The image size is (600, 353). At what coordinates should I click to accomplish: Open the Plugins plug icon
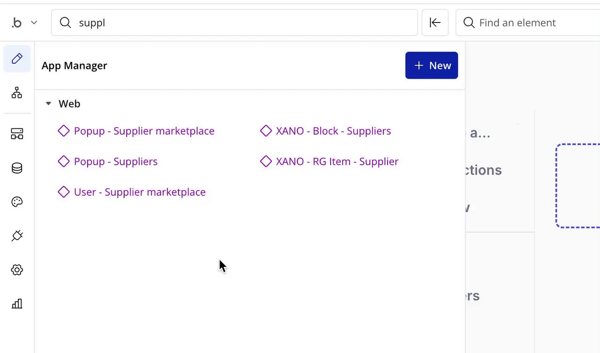[x=17, y=236]
